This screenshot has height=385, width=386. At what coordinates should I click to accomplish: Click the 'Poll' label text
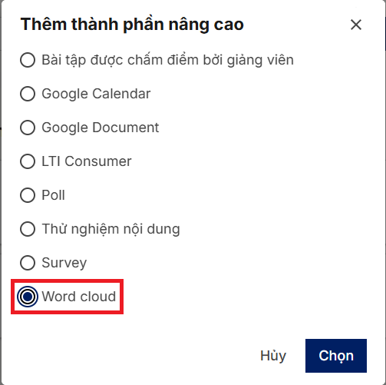point(53,195)
